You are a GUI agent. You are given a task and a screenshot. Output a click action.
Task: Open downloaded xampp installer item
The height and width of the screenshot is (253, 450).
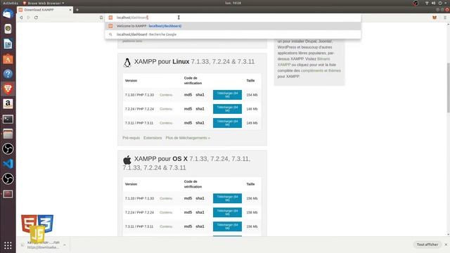click(x=43, y=245)
